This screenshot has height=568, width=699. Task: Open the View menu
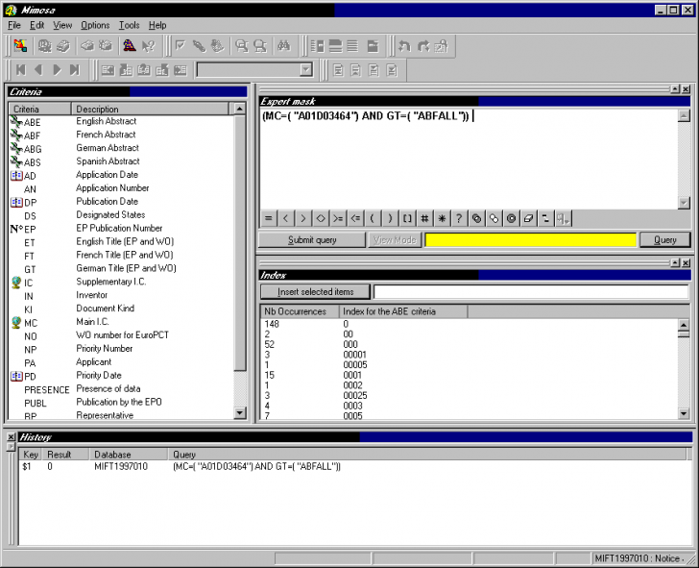[62, 25]
